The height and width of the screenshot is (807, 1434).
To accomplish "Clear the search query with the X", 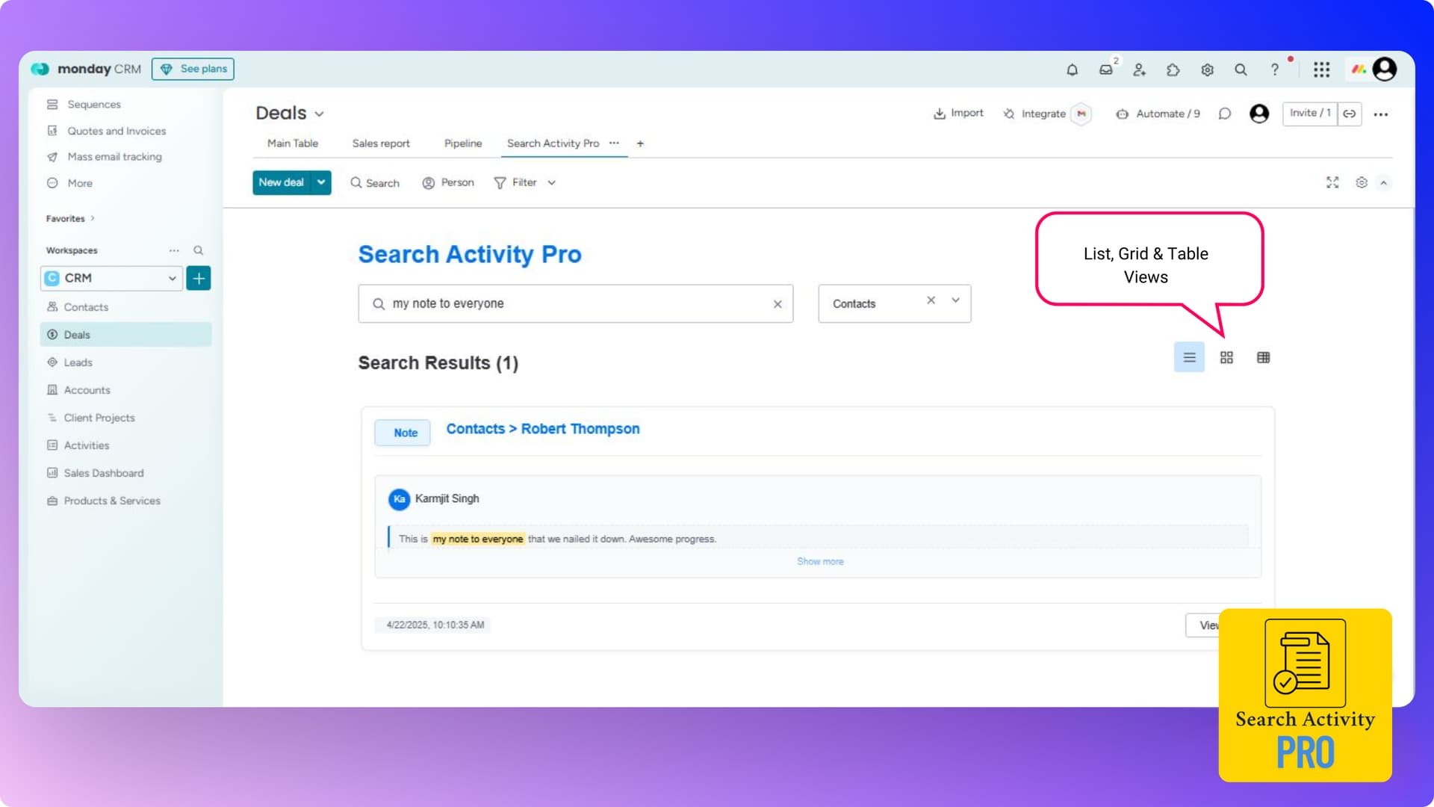I will (x=777, y=304).
